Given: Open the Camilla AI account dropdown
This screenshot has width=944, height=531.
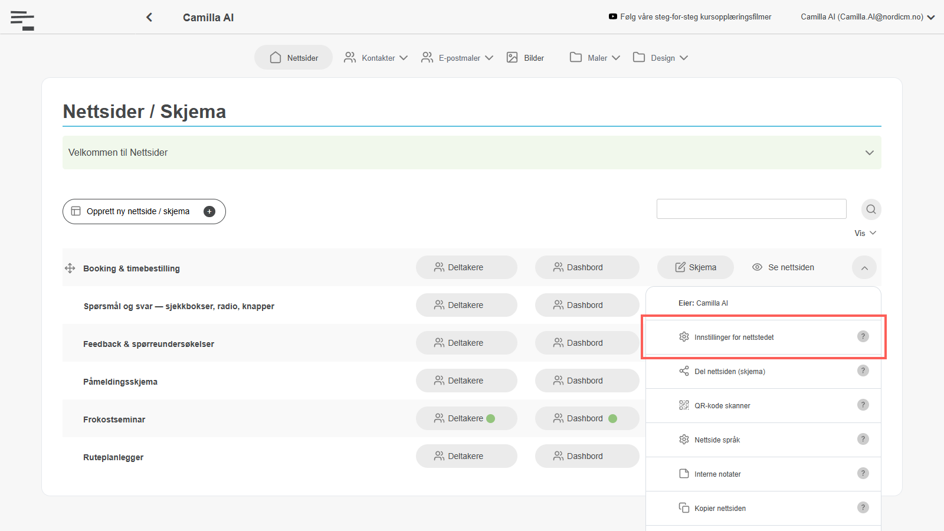Looking at the screenshot, I should tap(868, 17).
